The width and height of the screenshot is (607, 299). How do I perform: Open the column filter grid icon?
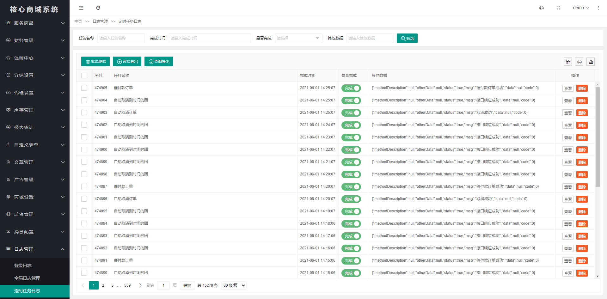click(568, 62)
